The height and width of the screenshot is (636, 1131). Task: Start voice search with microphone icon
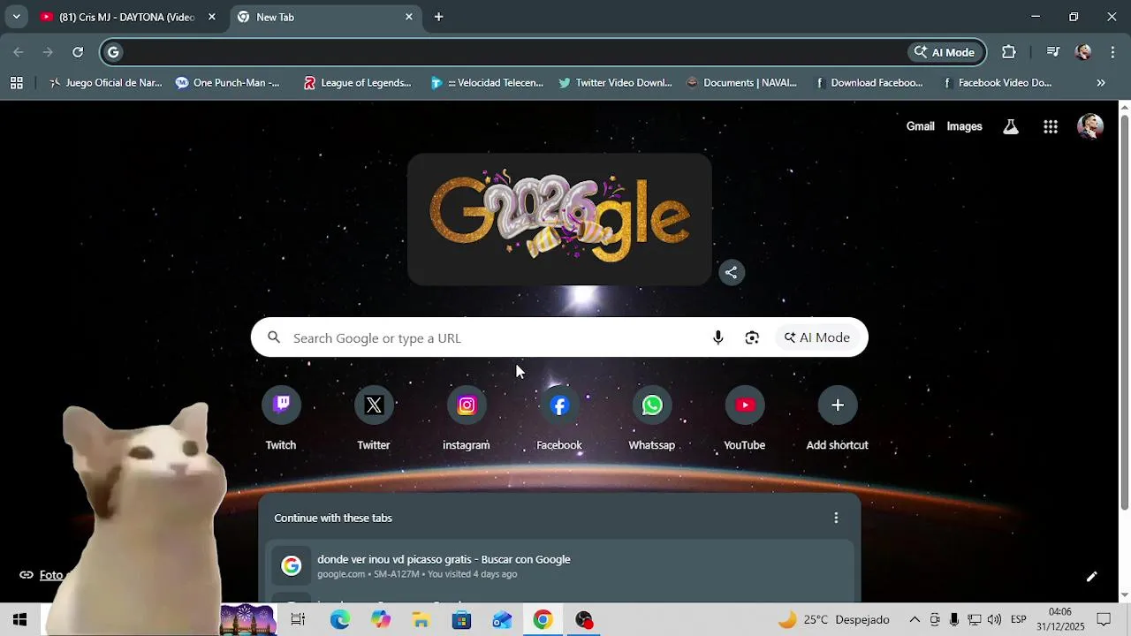(717, 337)
